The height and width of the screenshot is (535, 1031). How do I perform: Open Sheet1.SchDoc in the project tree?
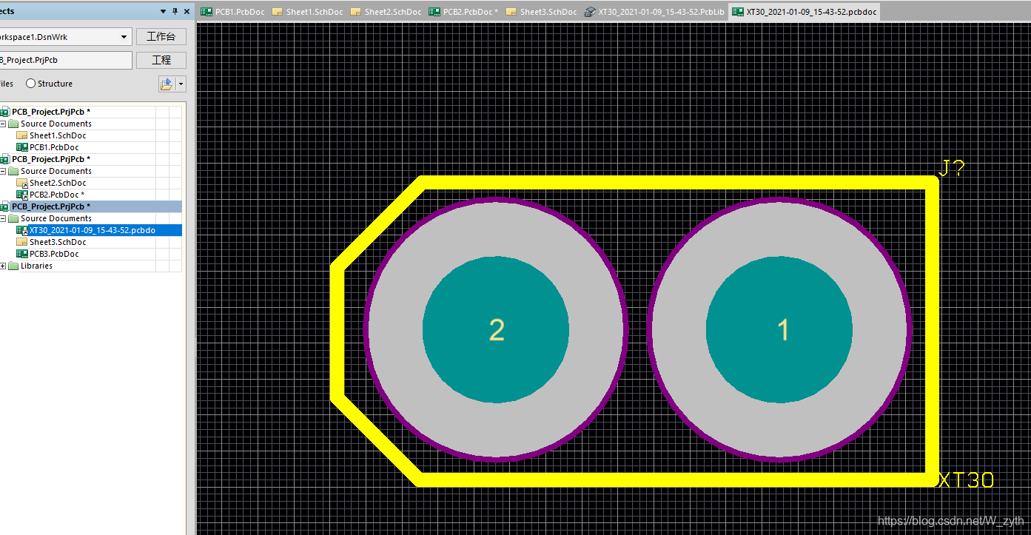pos(57,135)
